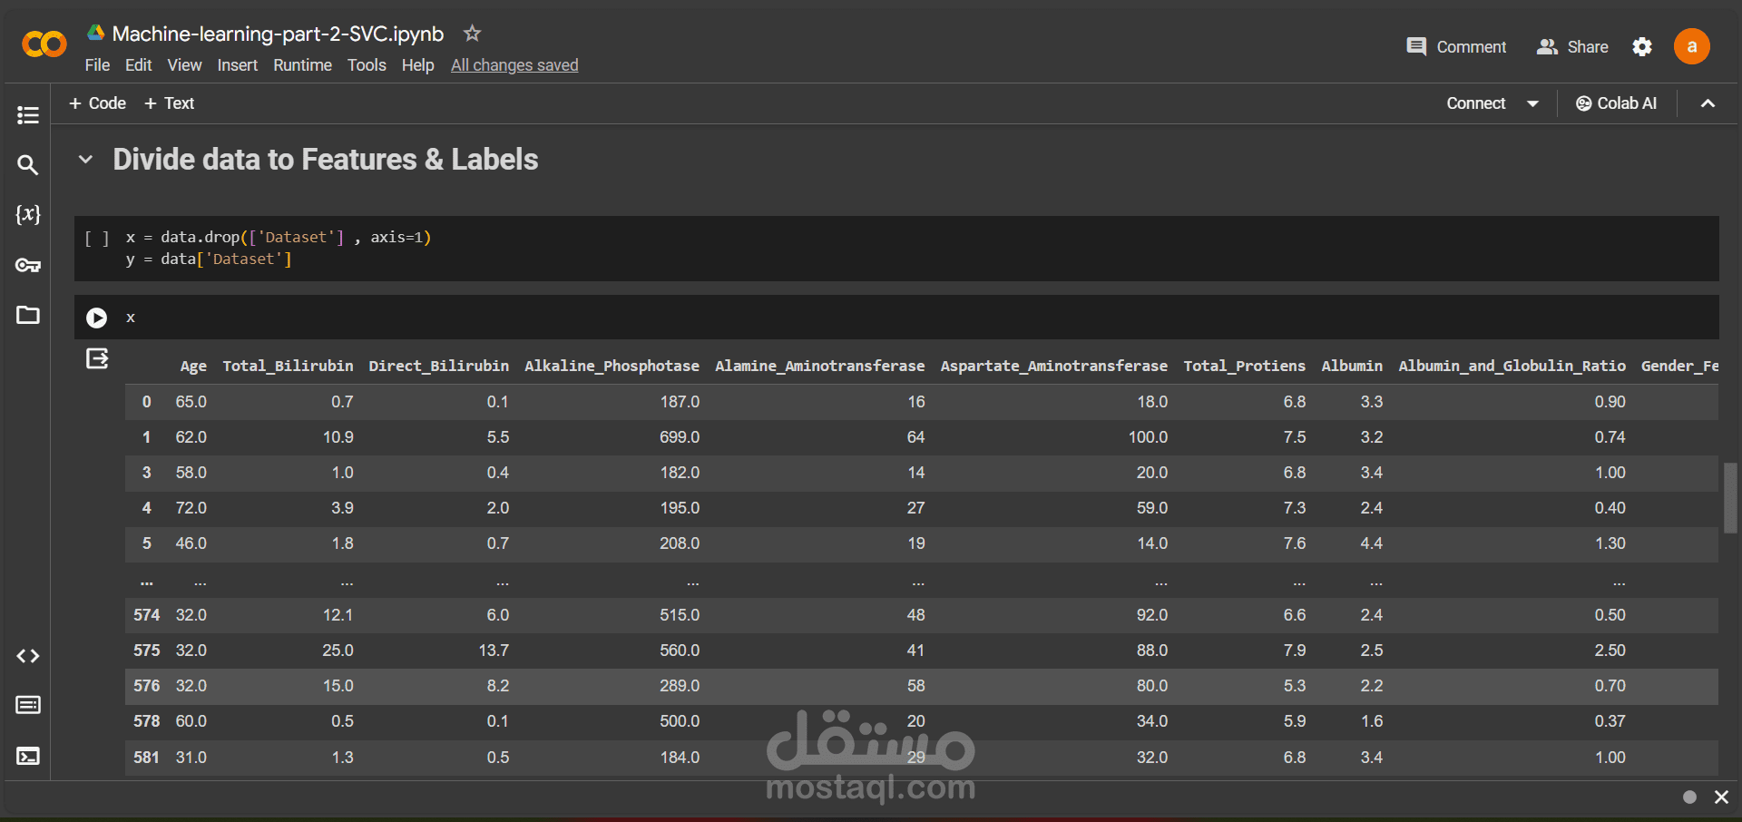Click the Albumin_and_Globulin_Ratio column header

[1512, 366]
